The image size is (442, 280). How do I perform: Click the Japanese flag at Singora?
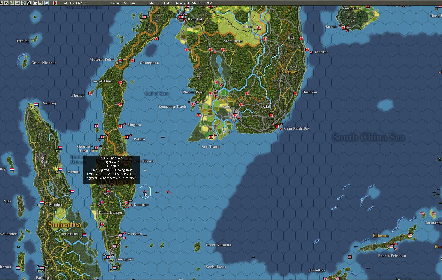pyautogui.click(x=121, y=126)
